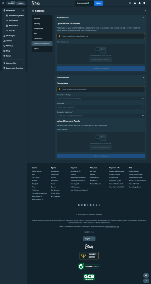Select the Enhanced Verification tab
This screenshot has height=284, width=151.
[x=42, y=44]
